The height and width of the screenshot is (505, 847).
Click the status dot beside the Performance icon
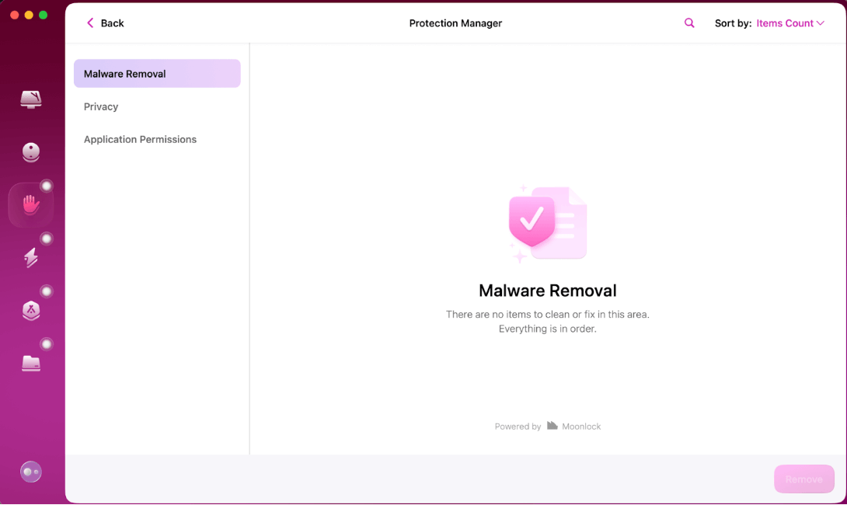47,239
